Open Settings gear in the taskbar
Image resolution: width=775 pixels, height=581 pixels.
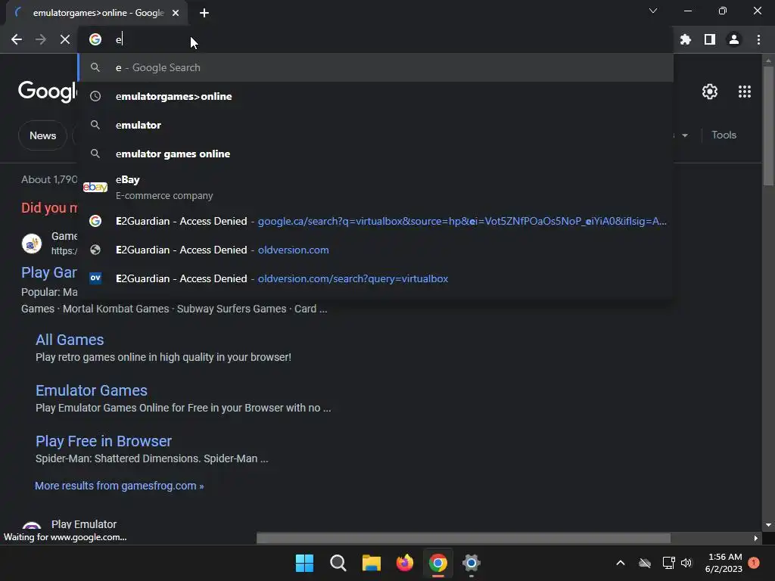coord(472,563)
